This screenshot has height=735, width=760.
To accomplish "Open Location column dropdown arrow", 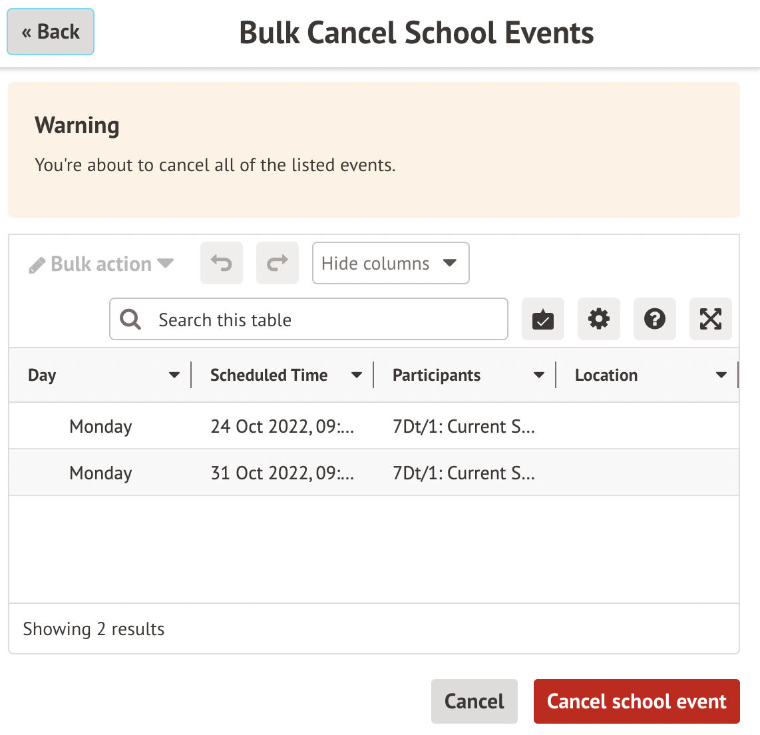I will (721, 375).
